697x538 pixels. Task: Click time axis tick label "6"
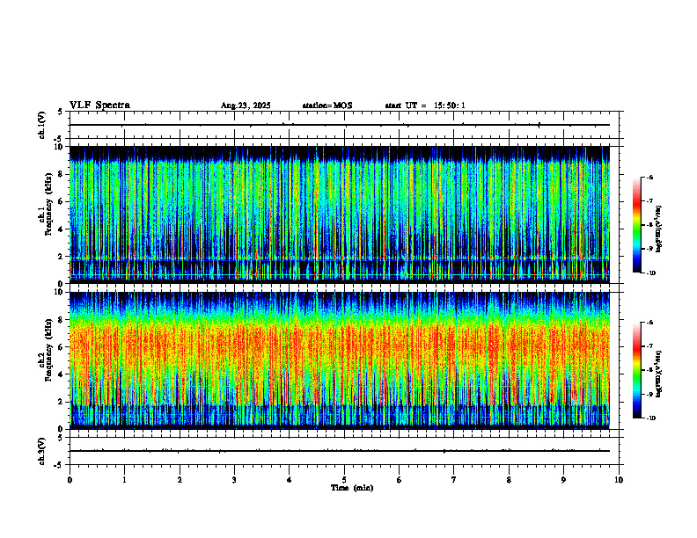point(399,480)
